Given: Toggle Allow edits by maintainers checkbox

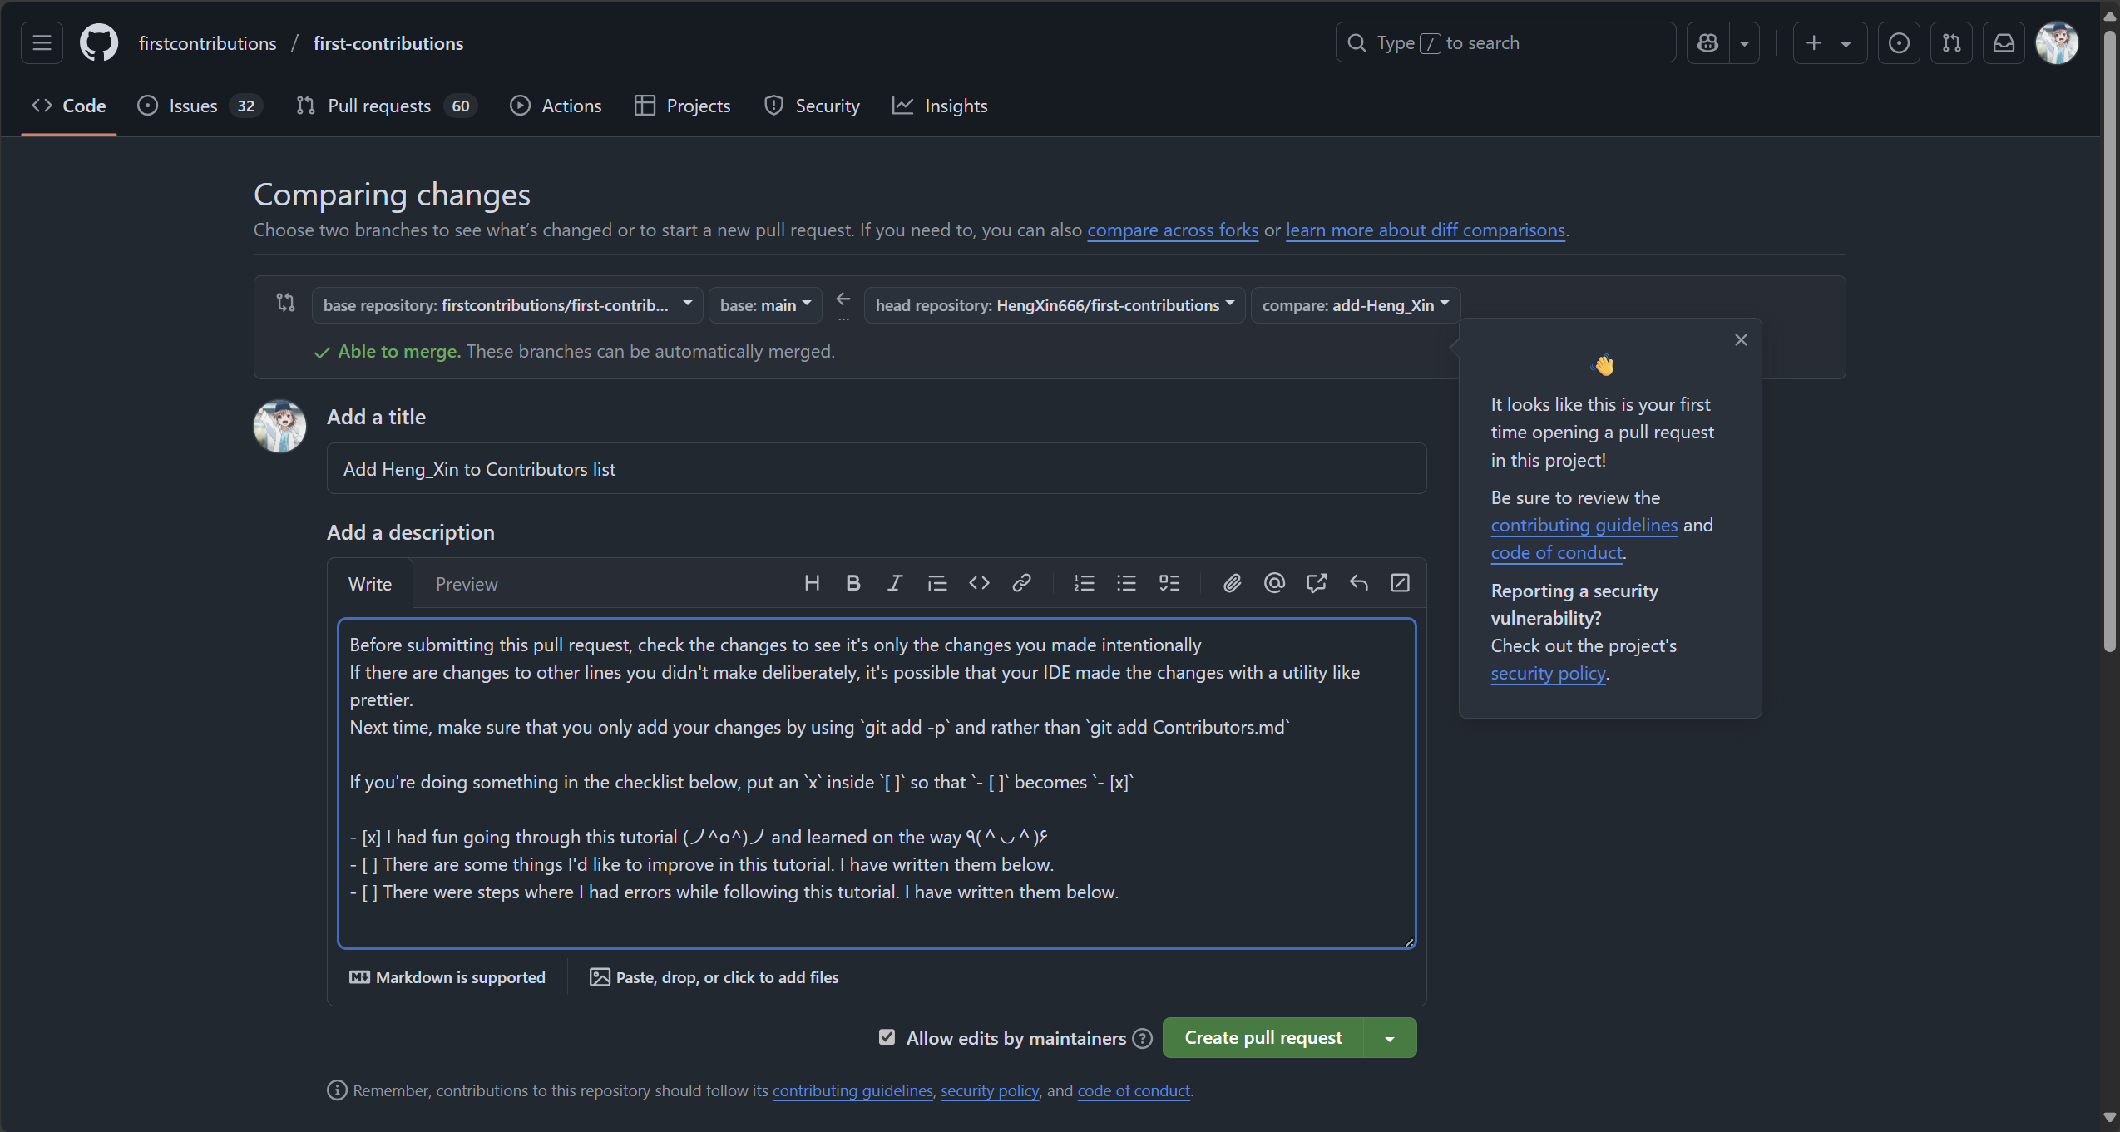Looking at the screenshot, I should click(887, 1037).
